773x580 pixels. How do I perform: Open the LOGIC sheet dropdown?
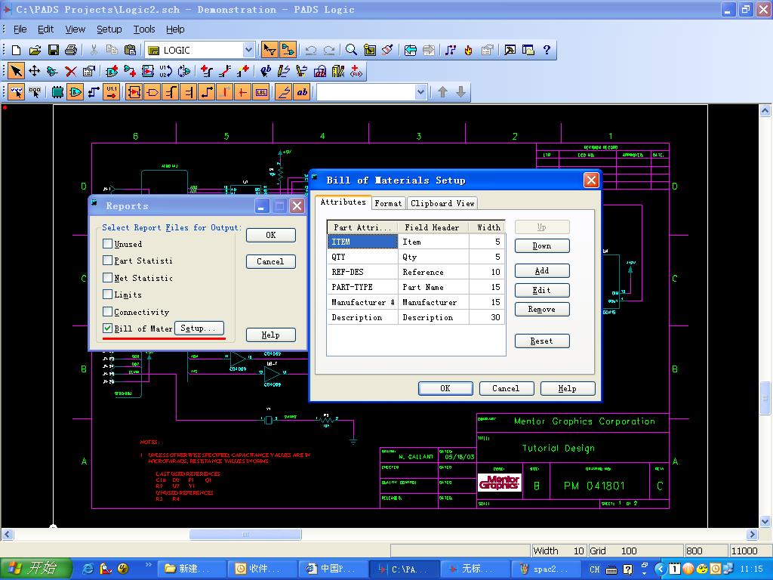248,50
